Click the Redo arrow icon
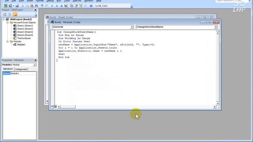Image resolution: width=253 pixels, height=142 pixels. [x=47, y=6]
